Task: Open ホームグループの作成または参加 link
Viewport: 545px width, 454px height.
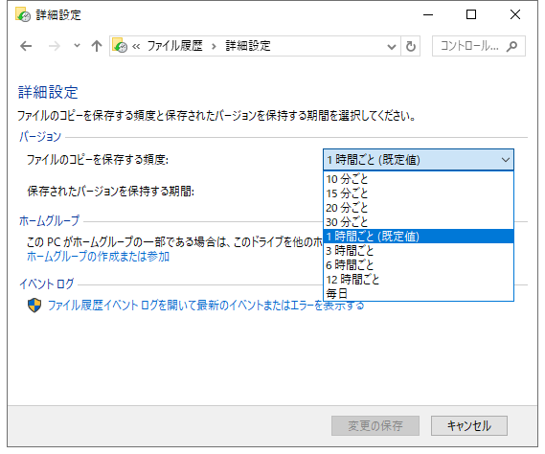Action: 98,257
